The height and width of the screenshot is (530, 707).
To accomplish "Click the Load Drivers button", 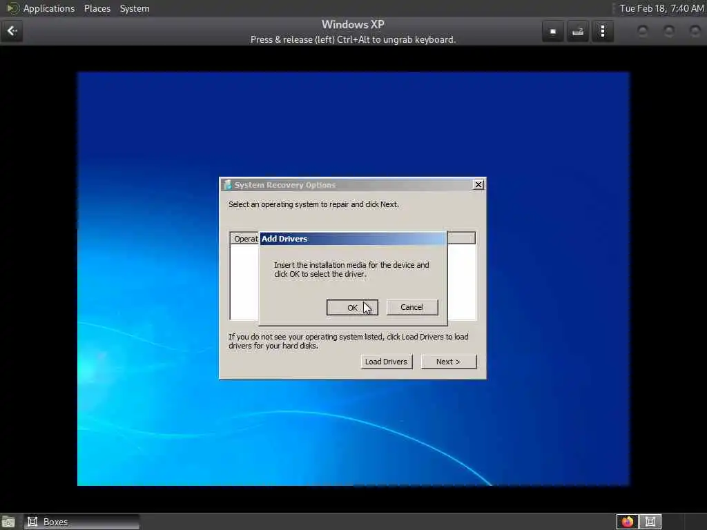I will coord(387,362).
